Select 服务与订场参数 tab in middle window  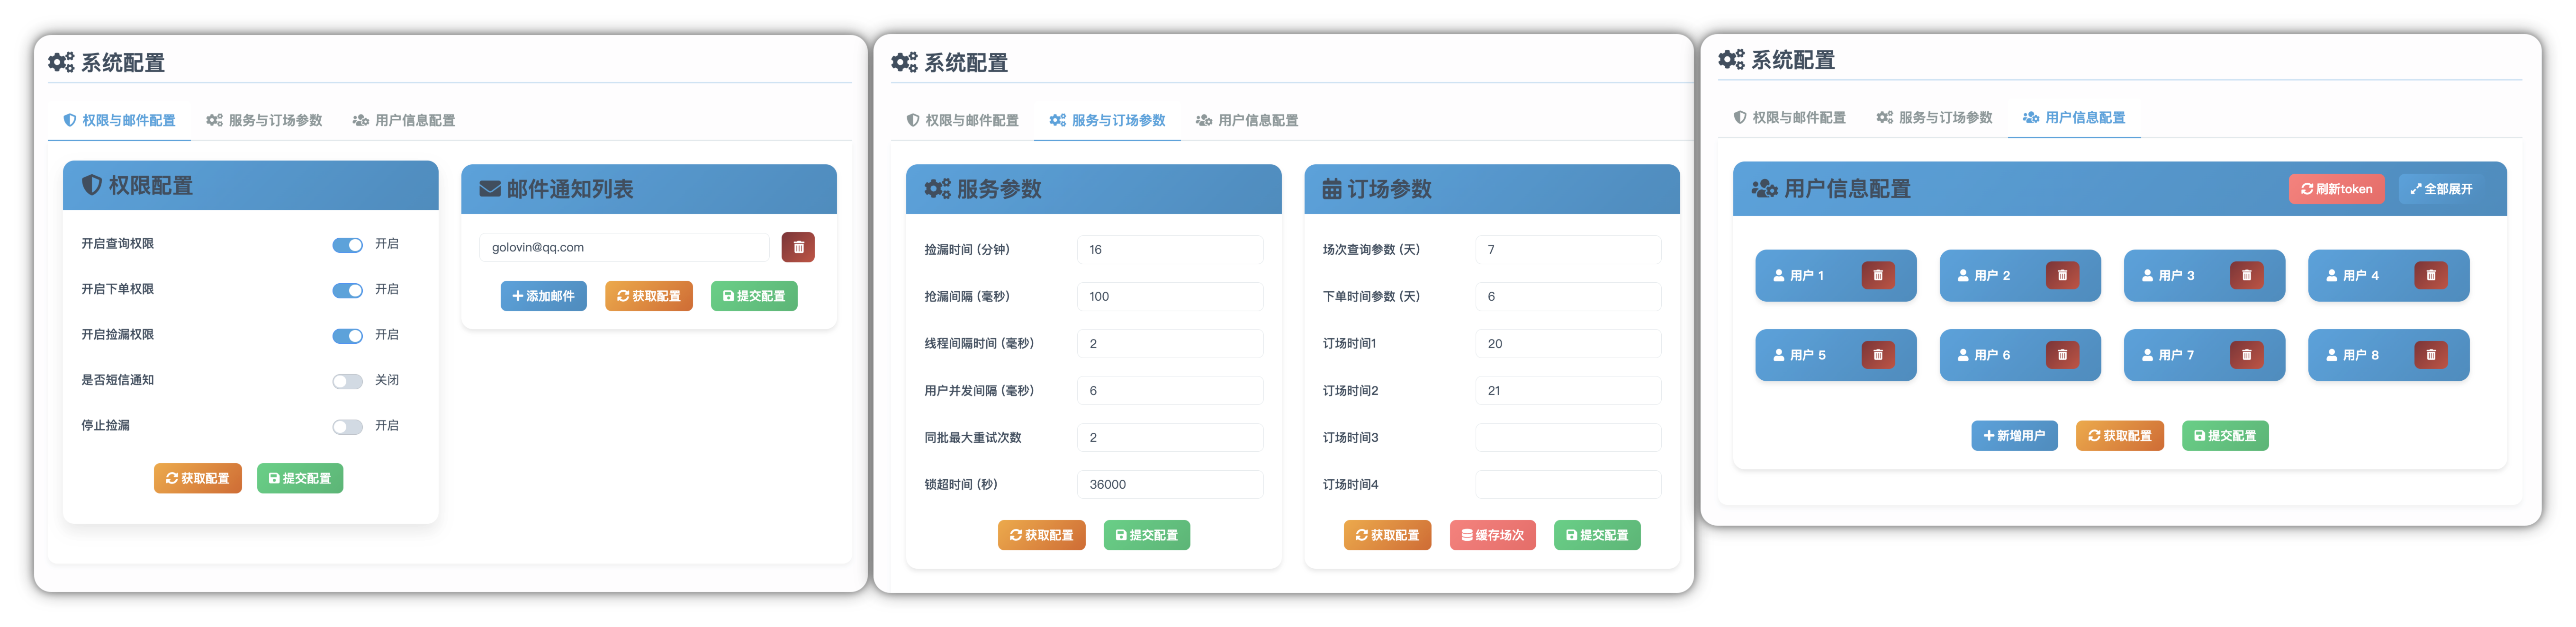(1107, 120)
